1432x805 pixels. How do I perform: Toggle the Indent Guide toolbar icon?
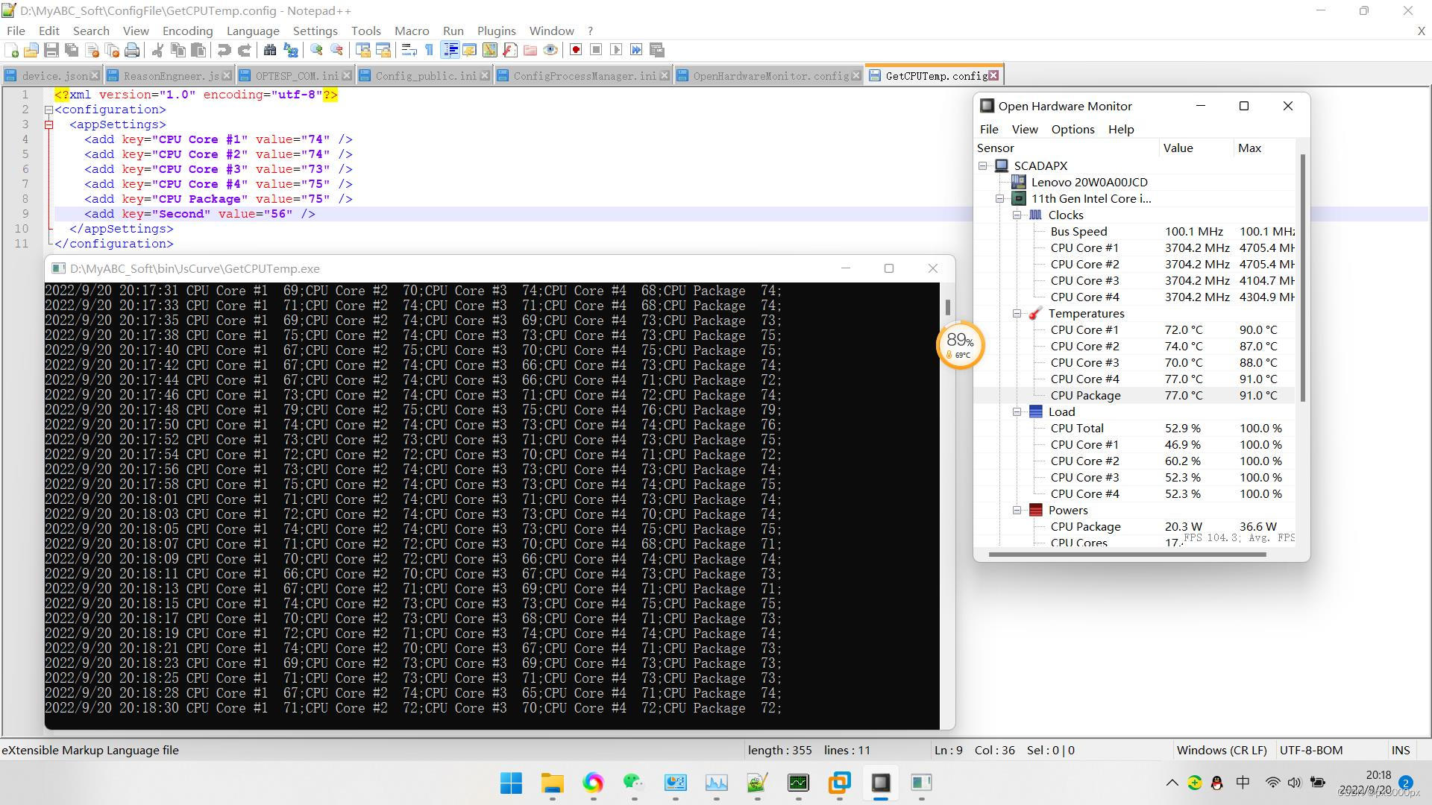point(450,51)
